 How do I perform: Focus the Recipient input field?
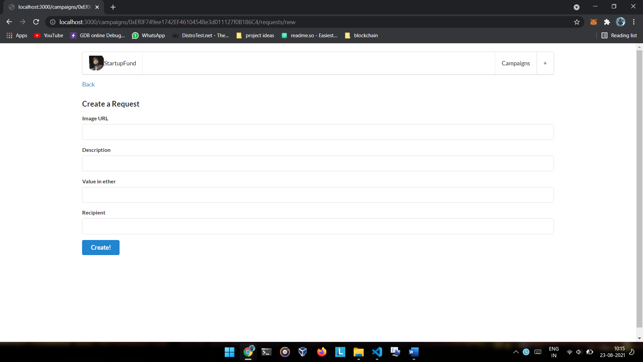317,226
